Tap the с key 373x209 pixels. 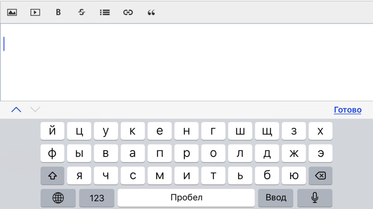click(133, 175)
